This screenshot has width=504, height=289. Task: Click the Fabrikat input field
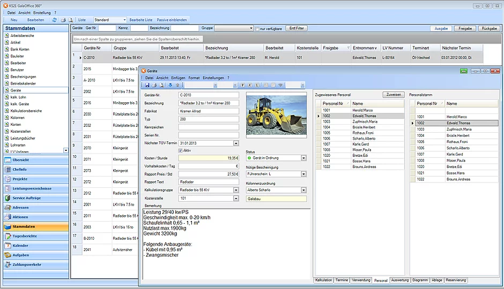tap(209, 111)
